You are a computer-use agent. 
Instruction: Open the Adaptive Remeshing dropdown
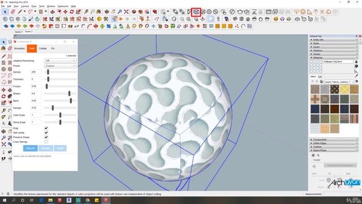click(60, 61)
